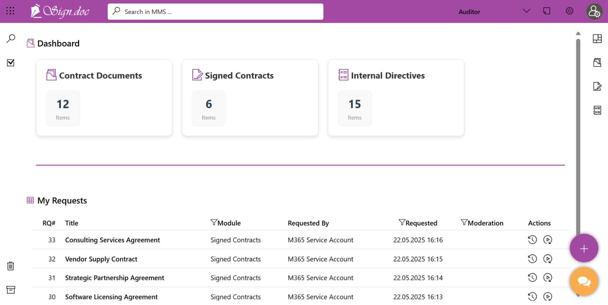Viewport: 608px width, 305px height.
Task: Open the settings gear icon
Action: (x=570, y=11)
